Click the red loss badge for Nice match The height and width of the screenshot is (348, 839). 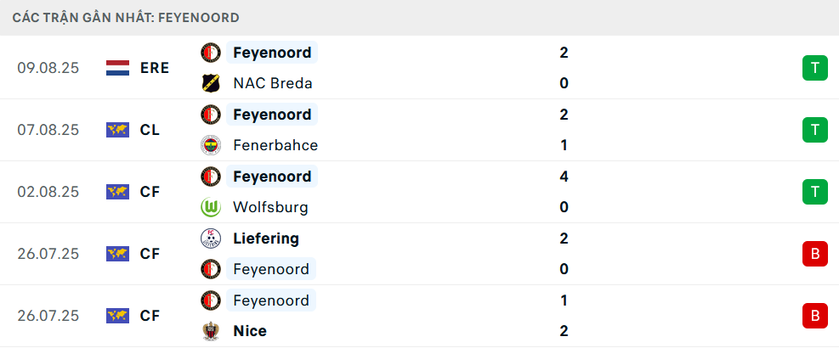pos(814,316)
